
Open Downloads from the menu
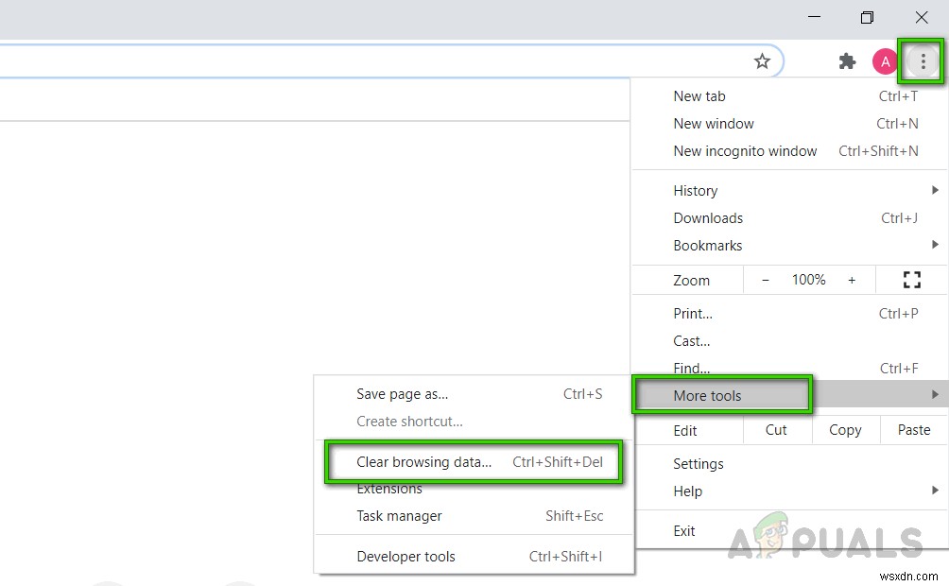coord(790,218)
